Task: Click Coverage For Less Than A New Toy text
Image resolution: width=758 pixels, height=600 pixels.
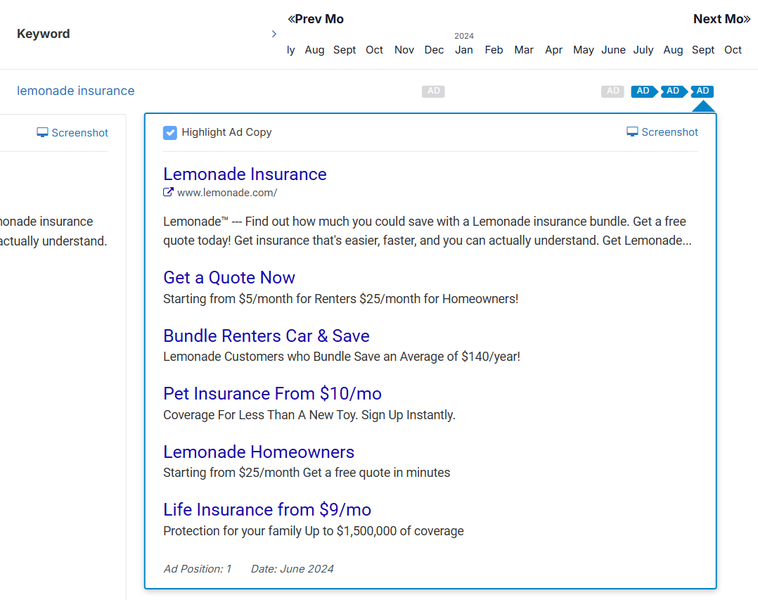Action: 309,415
